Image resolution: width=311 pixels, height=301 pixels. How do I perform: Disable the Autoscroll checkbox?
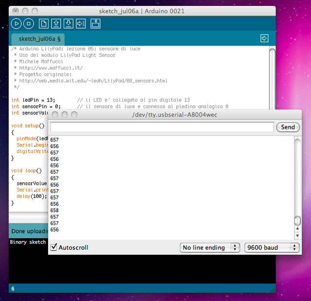(x=54, y=247)
